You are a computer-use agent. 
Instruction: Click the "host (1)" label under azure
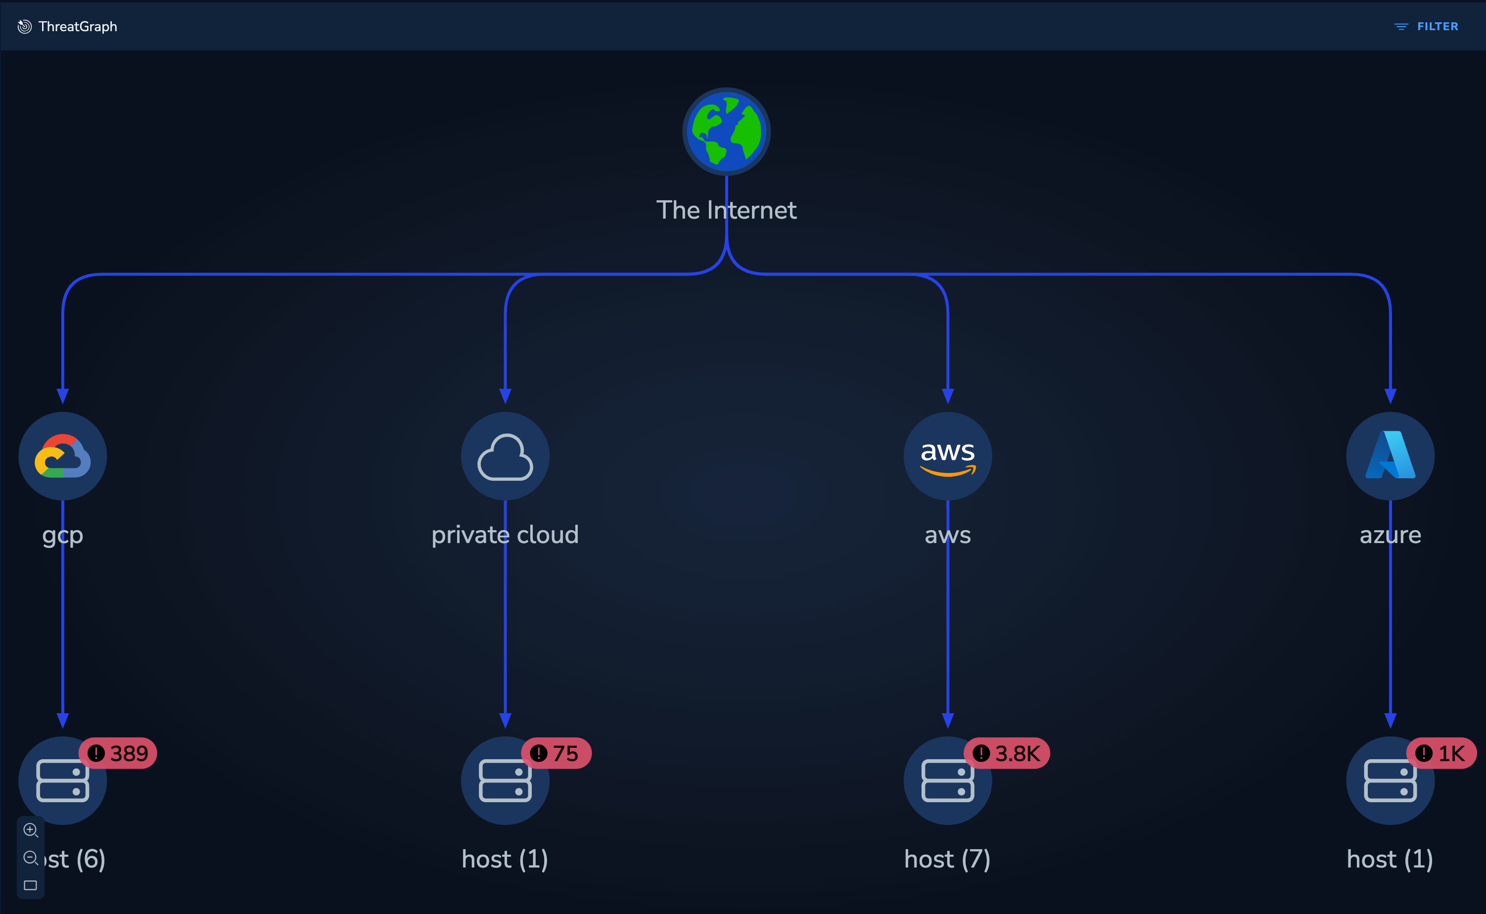(1390, 859)
